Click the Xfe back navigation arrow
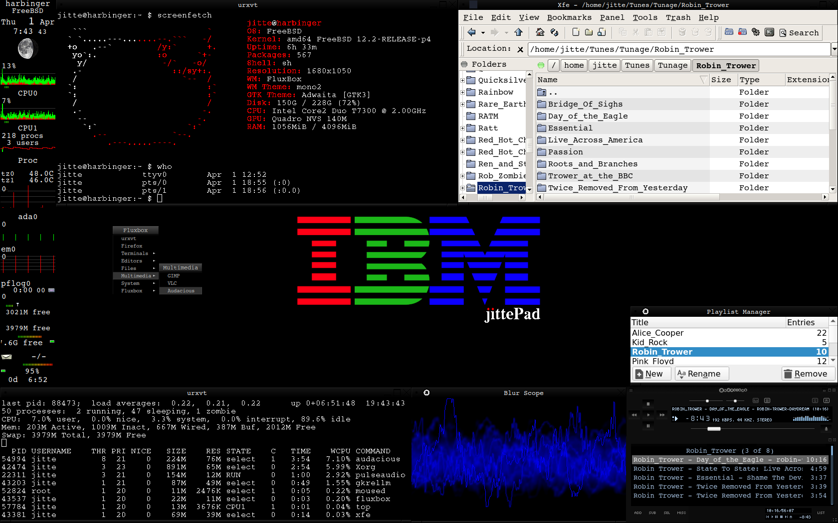Screen dimensions: 838x523 click(x=471, y=32)
